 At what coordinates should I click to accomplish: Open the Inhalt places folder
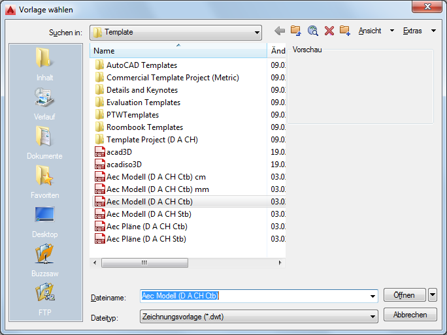click(44, 65)
